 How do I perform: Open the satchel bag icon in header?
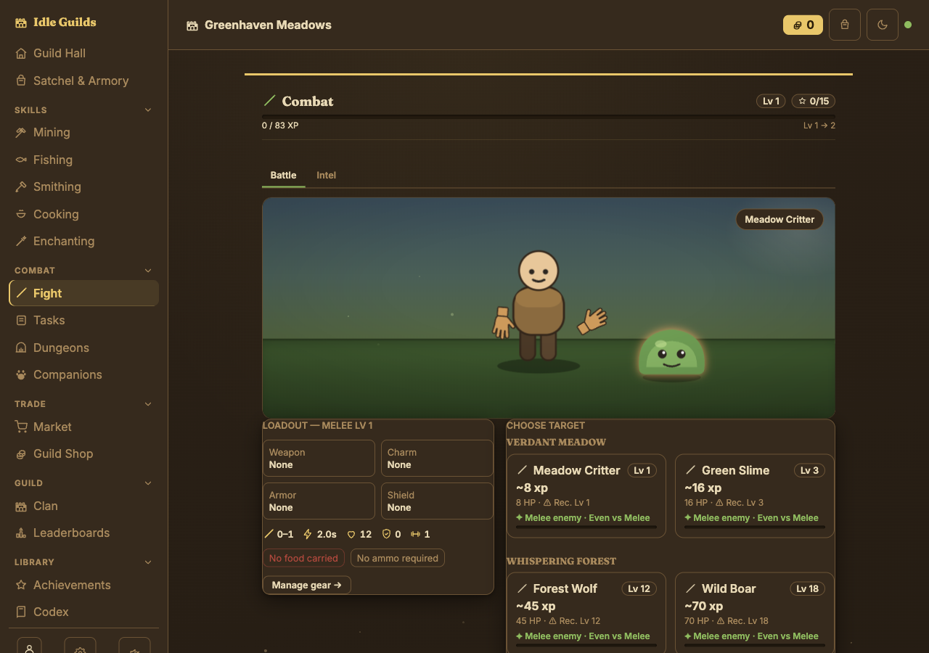(845, 25)
